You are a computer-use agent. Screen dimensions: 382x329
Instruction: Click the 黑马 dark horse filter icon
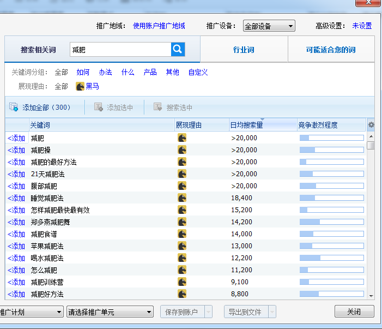(80, 86)
